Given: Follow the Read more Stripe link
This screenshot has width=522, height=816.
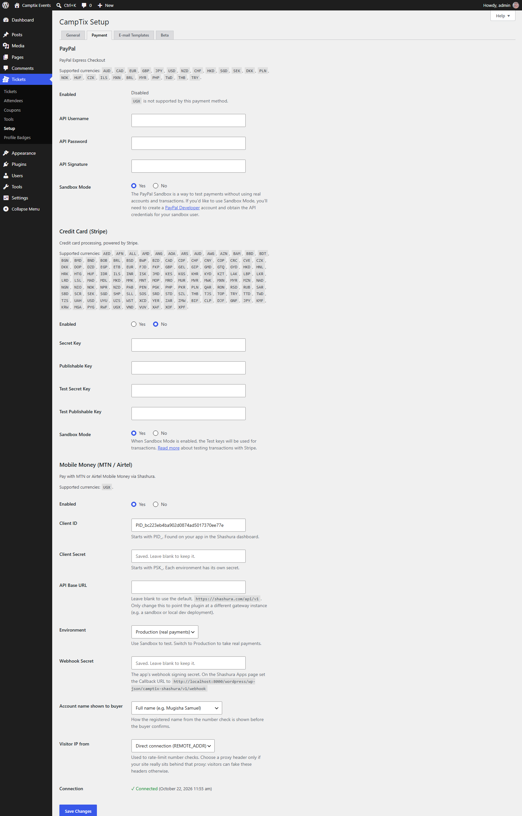Looking at the screenshot, I should point(168,448).
